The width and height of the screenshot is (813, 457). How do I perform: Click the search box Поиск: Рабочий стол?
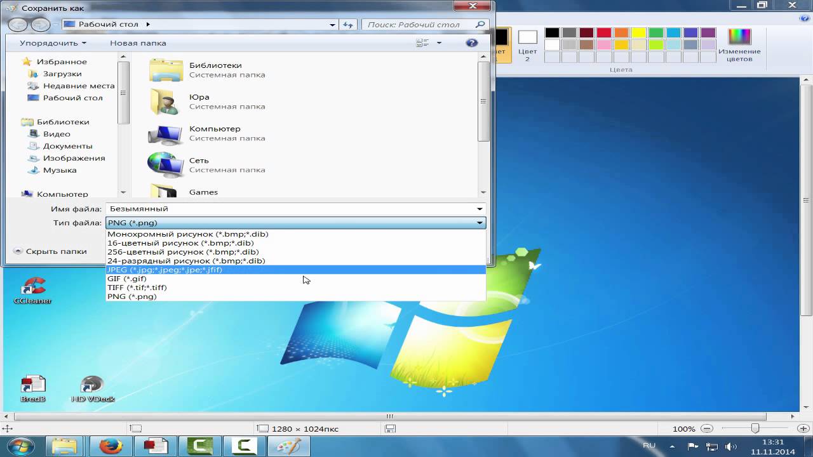426,25
